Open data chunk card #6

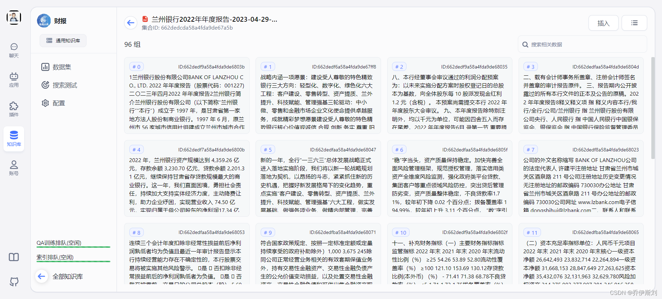point(450,179)
